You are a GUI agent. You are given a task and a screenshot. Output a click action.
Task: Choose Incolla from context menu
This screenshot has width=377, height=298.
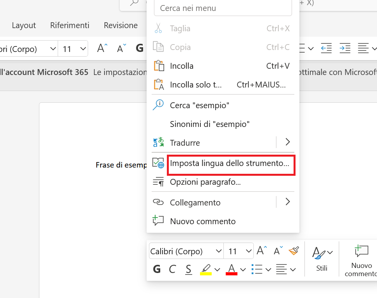[x=223, y=66]
